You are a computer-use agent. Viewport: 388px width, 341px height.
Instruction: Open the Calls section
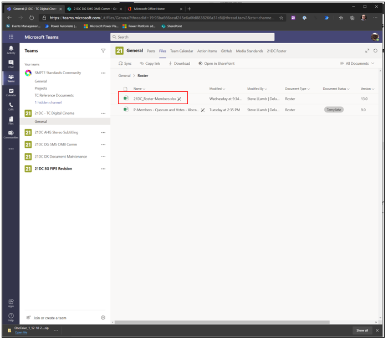pyautogui.click(x=11, y=105)
